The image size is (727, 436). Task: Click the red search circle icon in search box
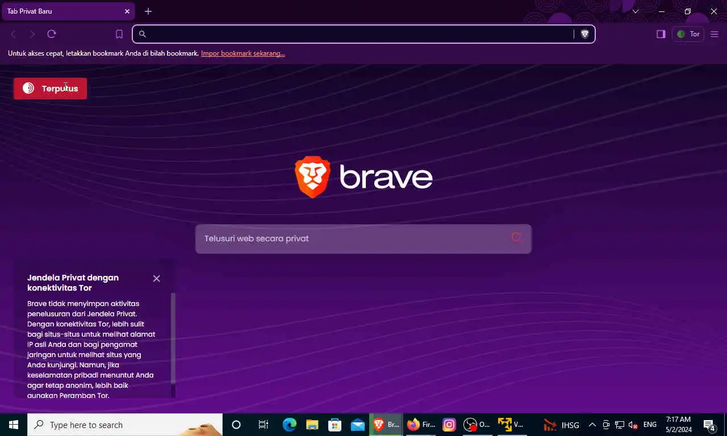click(x=516, y=237)
